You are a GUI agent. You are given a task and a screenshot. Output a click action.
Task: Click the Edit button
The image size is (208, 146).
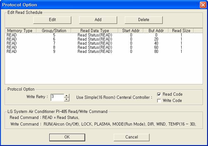[52, 20]
